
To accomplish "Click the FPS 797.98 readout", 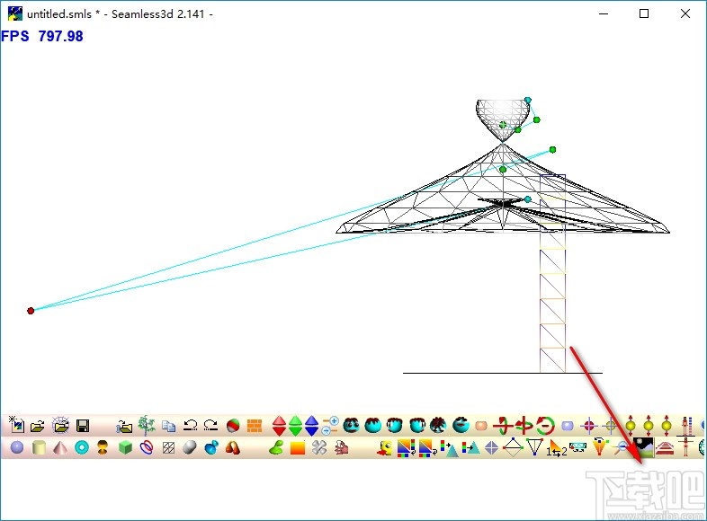I will (42, 36).
